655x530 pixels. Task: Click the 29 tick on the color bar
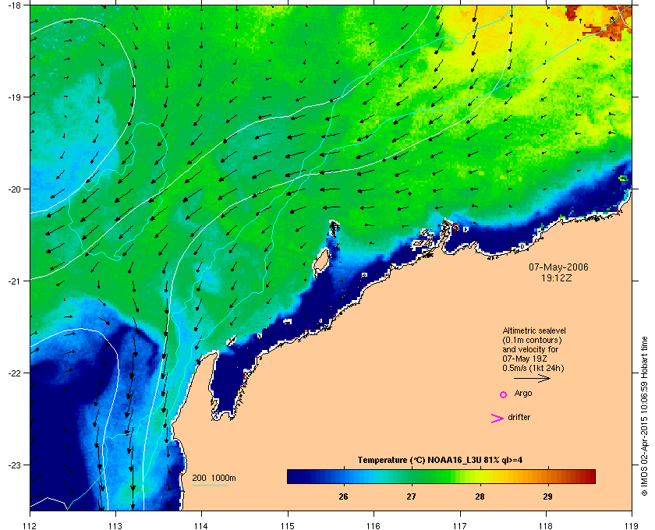click(x=547, y=496)
